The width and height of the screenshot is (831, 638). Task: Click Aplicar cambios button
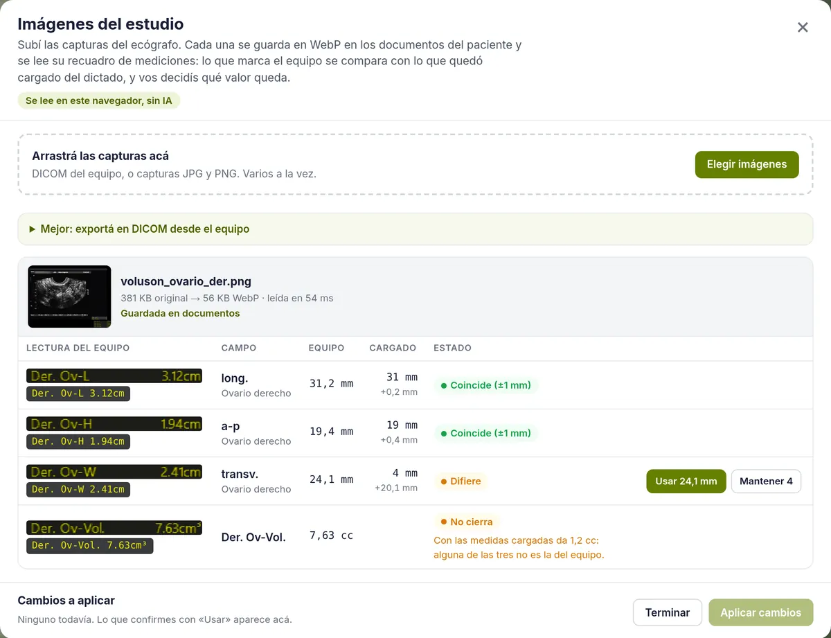coord(760,612)
